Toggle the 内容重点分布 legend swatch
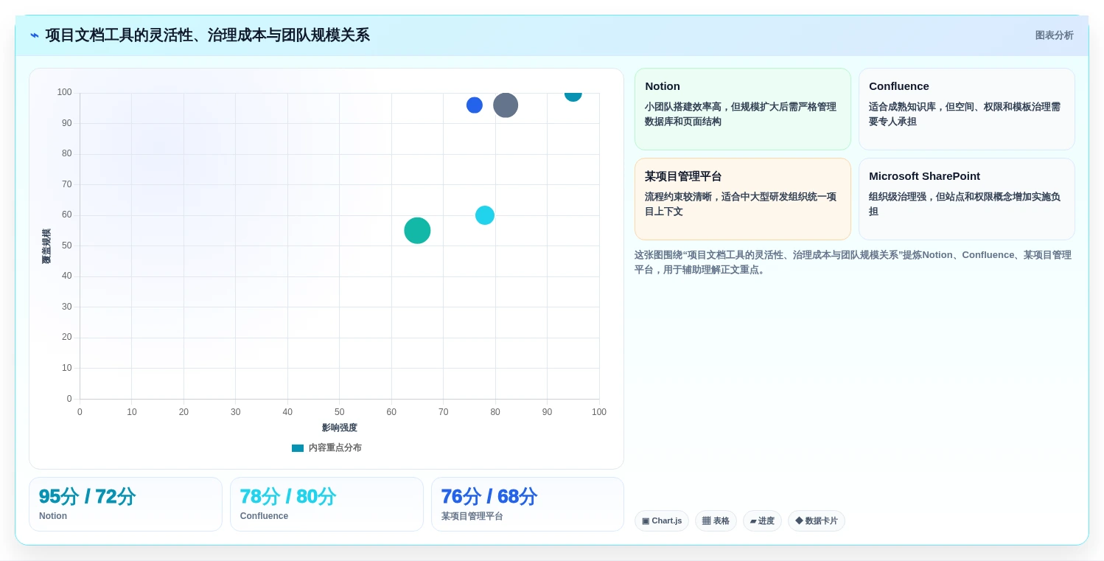Viewport: 1104px width, 561px height. coord(298,447)
